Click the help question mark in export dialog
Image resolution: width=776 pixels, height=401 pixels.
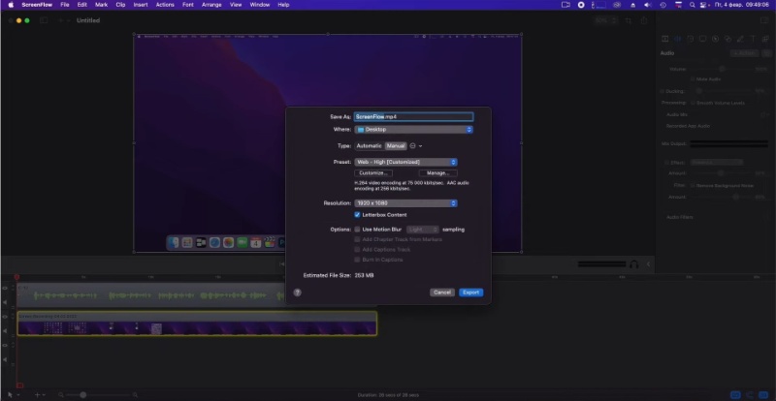(298, 293)
